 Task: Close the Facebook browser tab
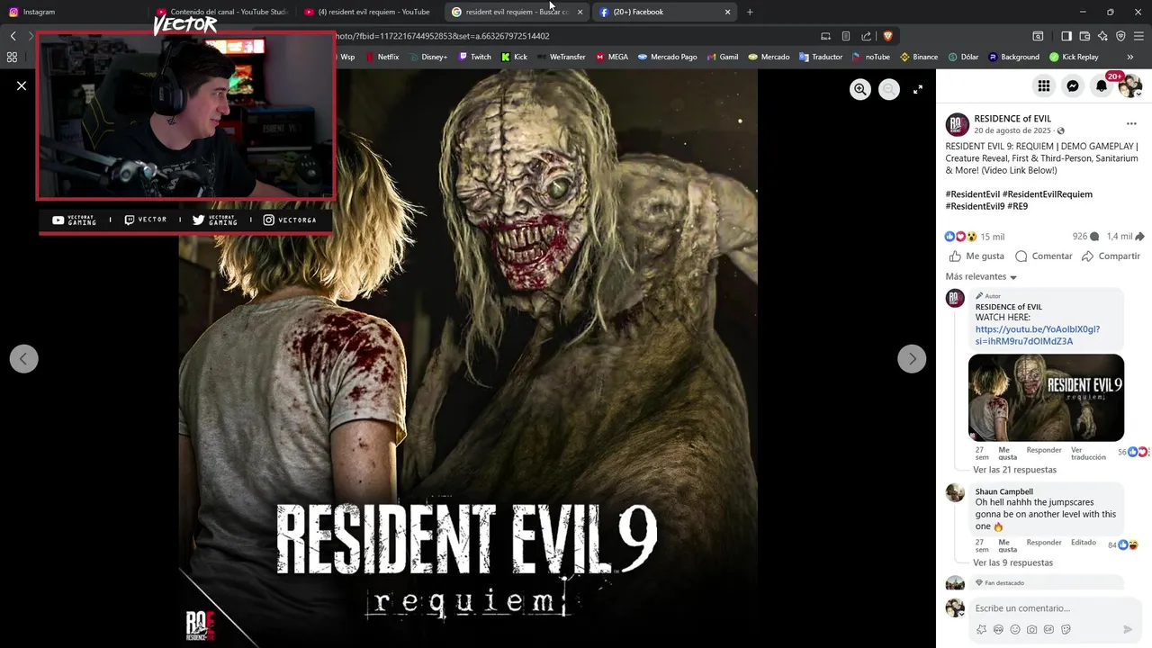[728, 12]
